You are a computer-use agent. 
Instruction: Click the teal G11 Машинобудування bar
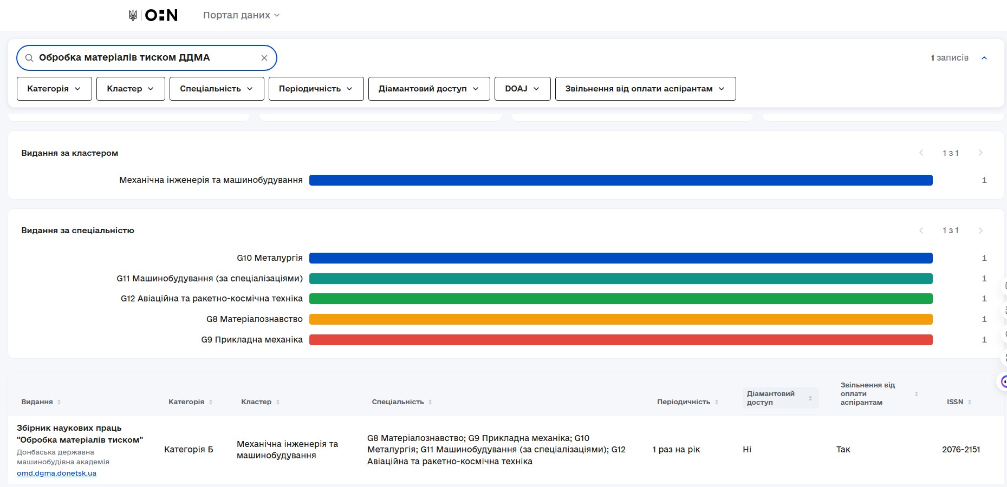621,279
